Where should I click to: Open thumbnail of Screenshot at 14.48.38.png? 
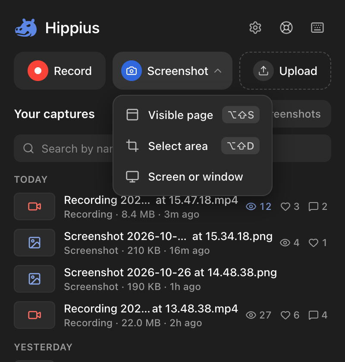34,279
